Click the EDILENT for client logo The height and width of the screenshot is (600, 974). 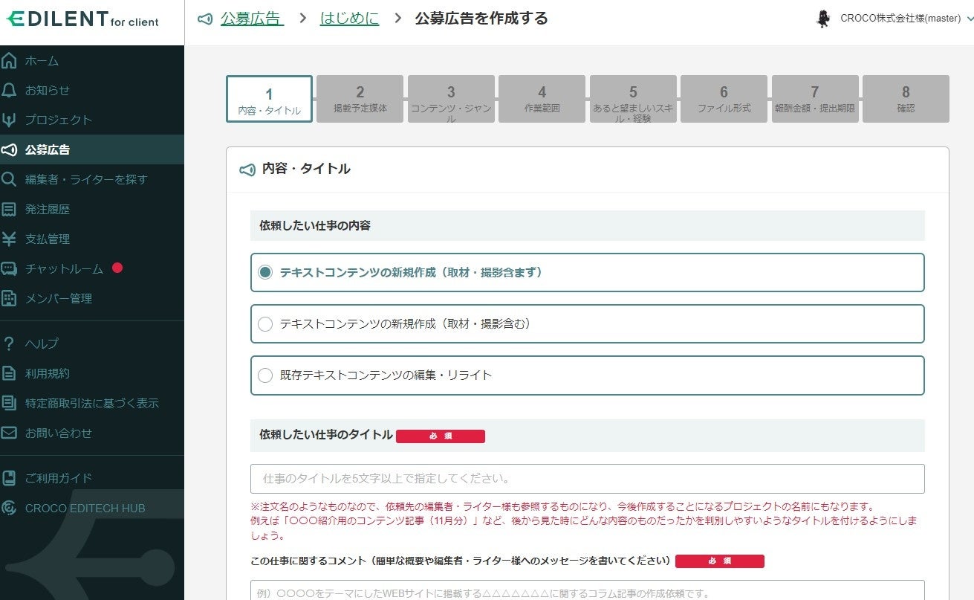click(82, 20)
